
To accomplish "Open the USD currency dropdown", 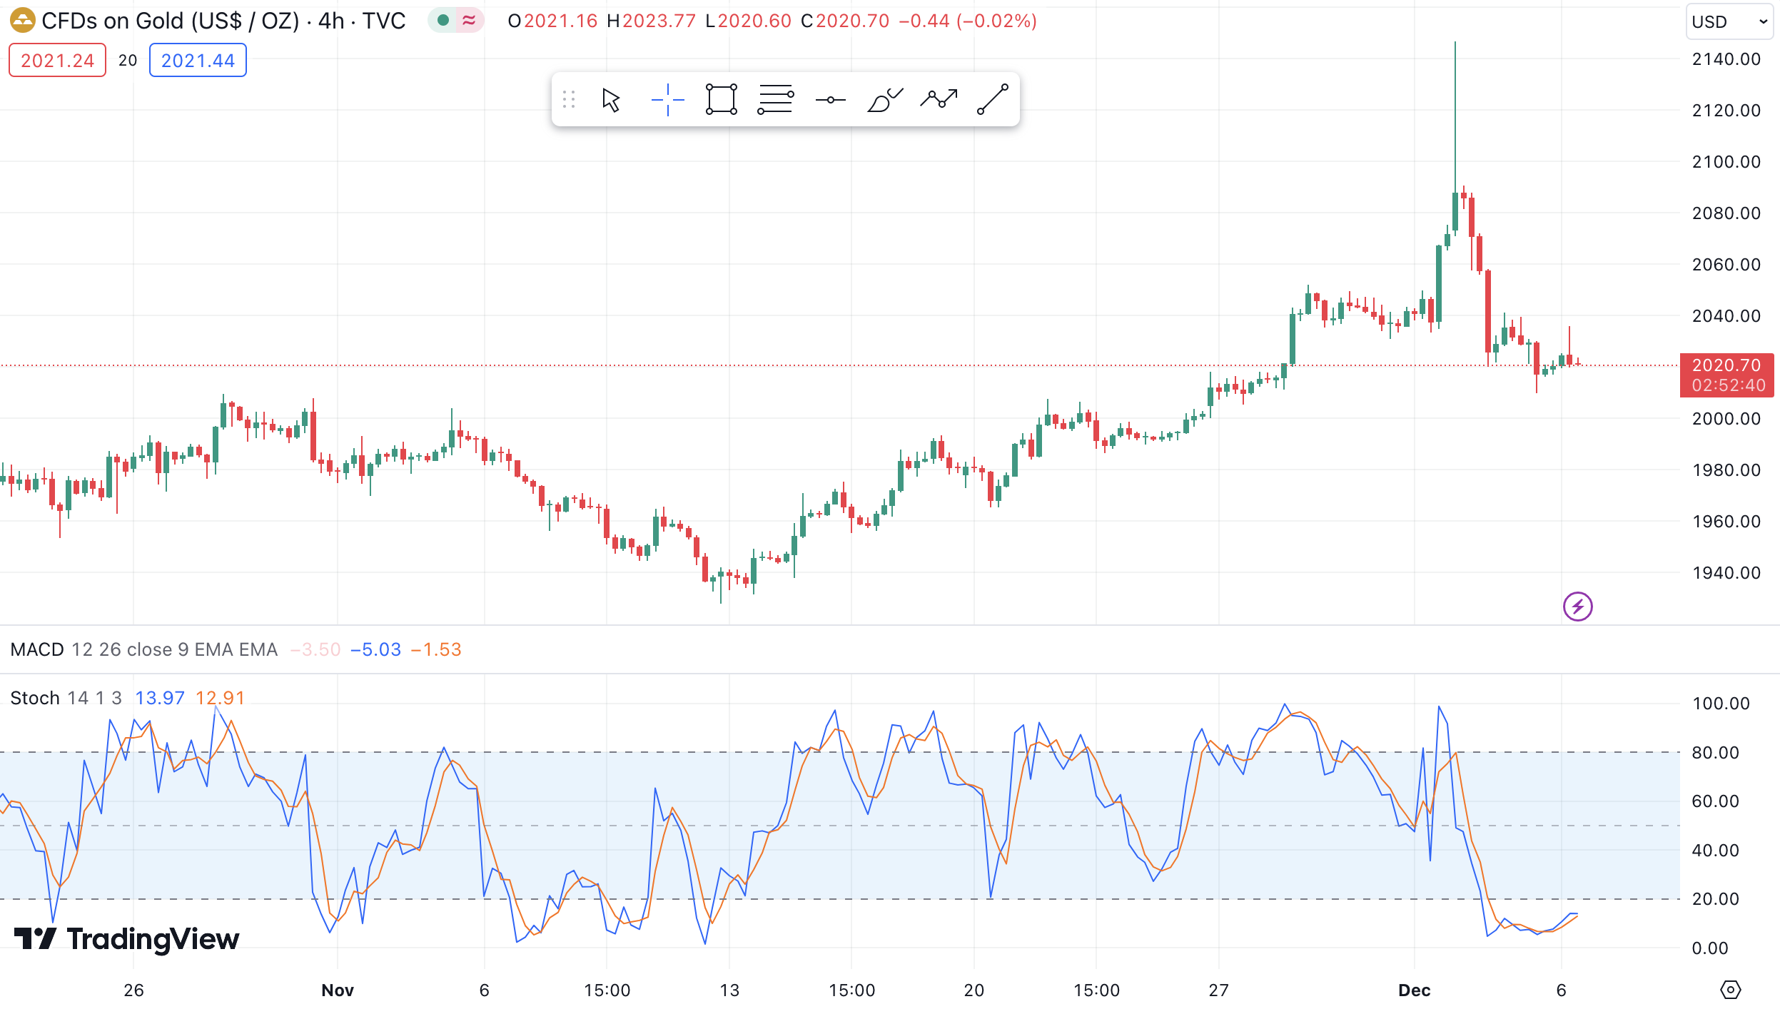I will pos(1729,21).
